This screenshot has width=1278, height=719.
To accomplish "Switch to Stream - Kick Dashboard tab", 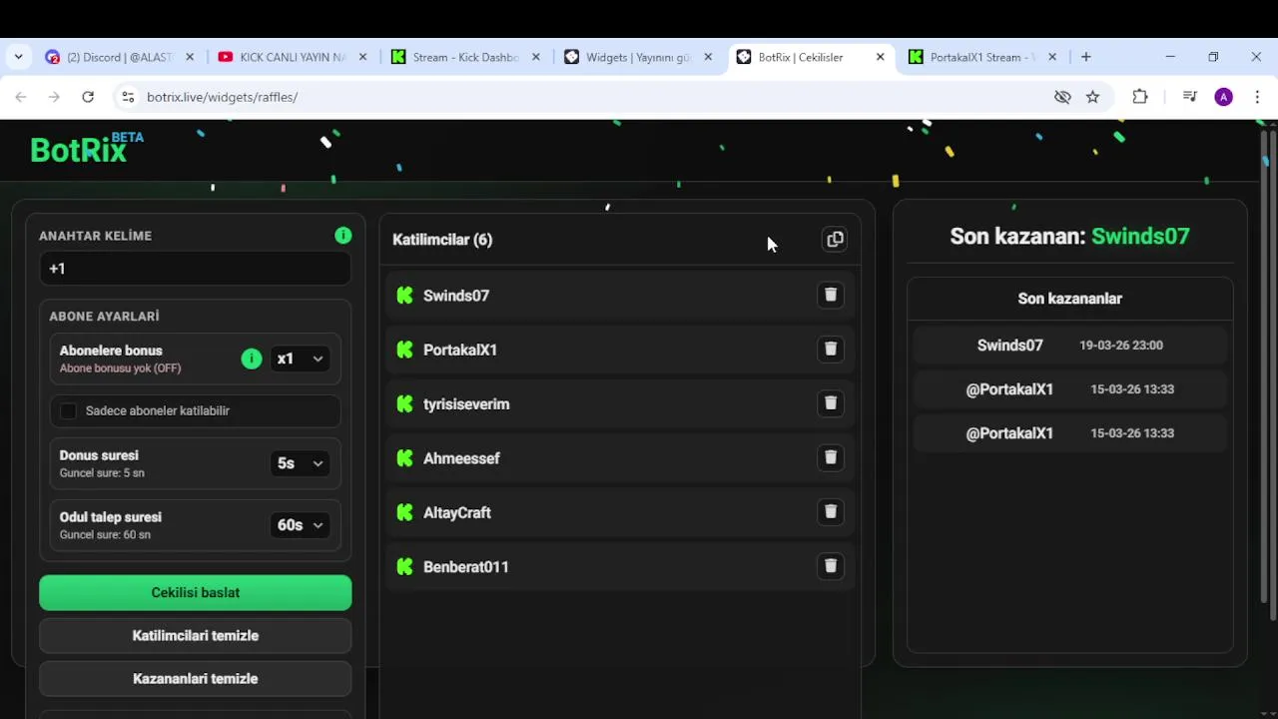I will 464,57.
